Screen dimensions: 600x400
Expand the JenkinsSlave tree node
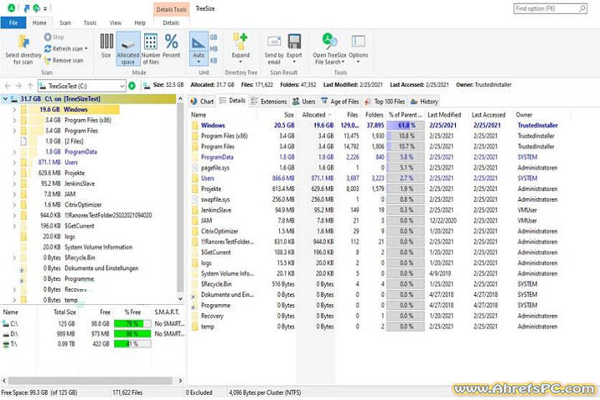tap(14, 183)
